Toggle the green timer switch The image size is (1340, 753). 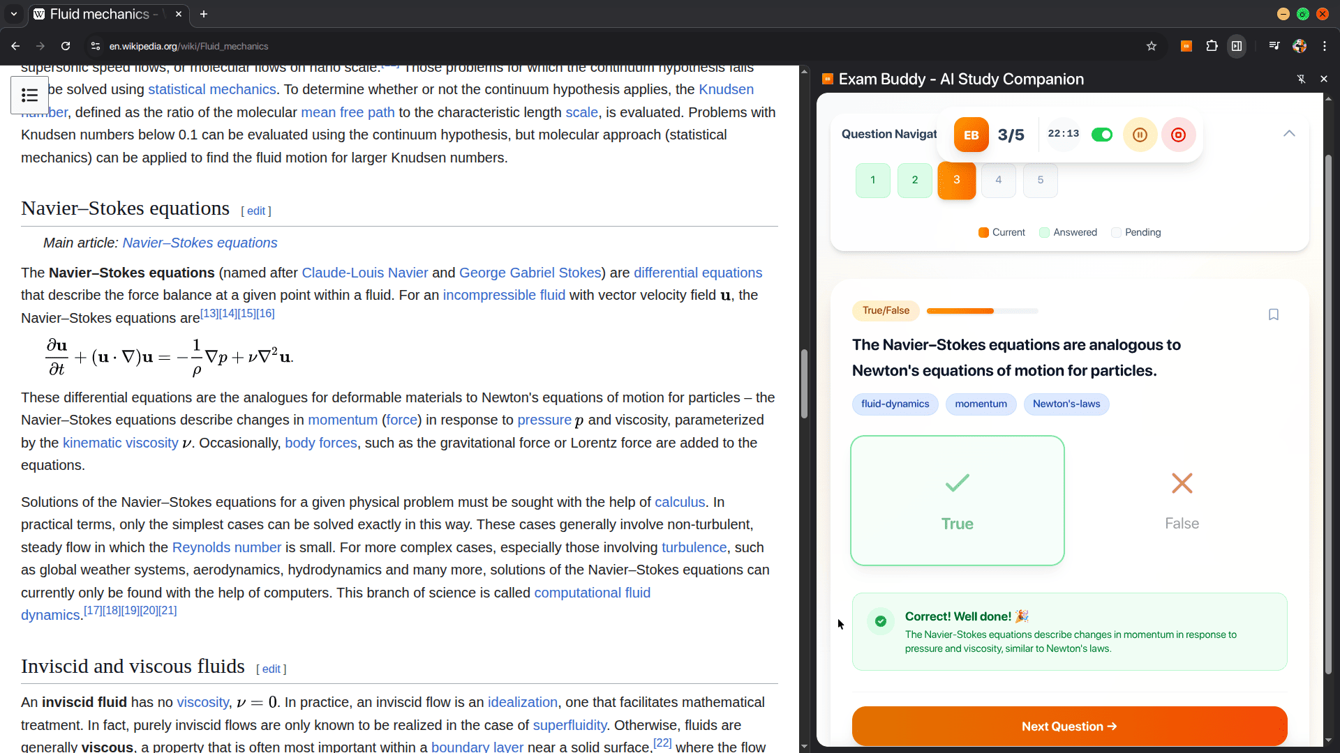(x=1101, y=135)
